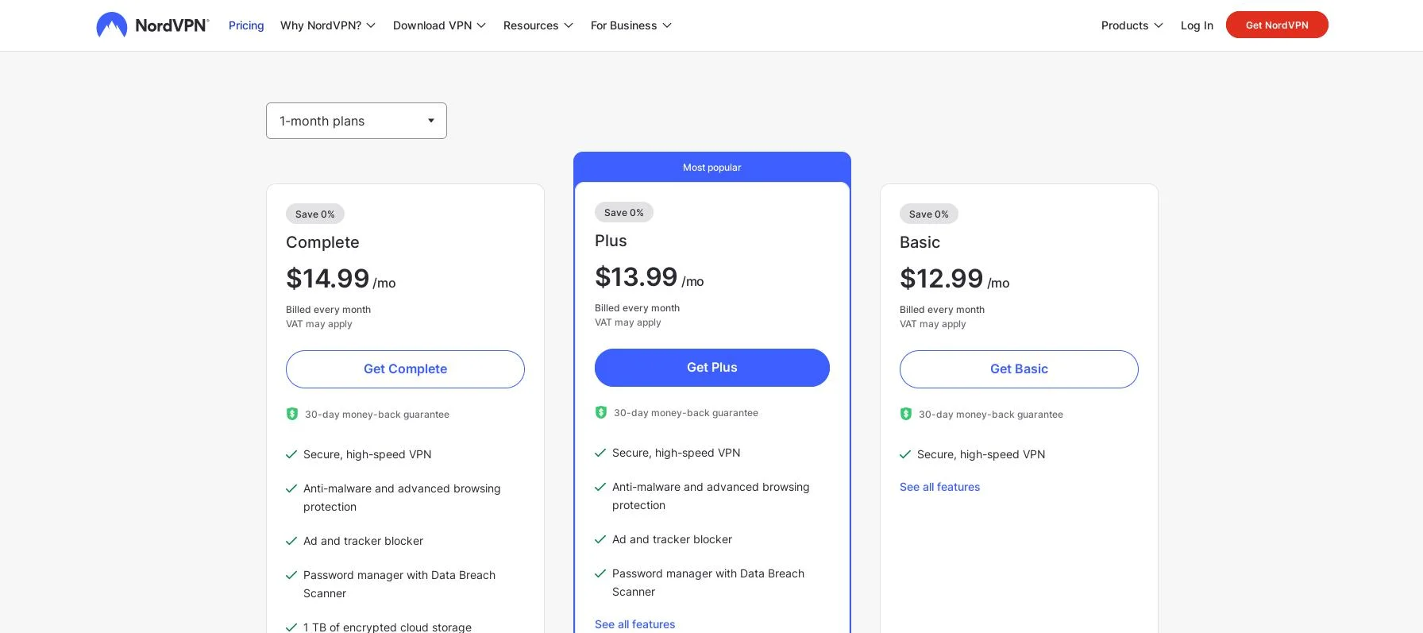Click the $14.99 price
Image resolution: width=1423 pixels, height=633 pixels.
pyautogui.click(x=327, y=279)
